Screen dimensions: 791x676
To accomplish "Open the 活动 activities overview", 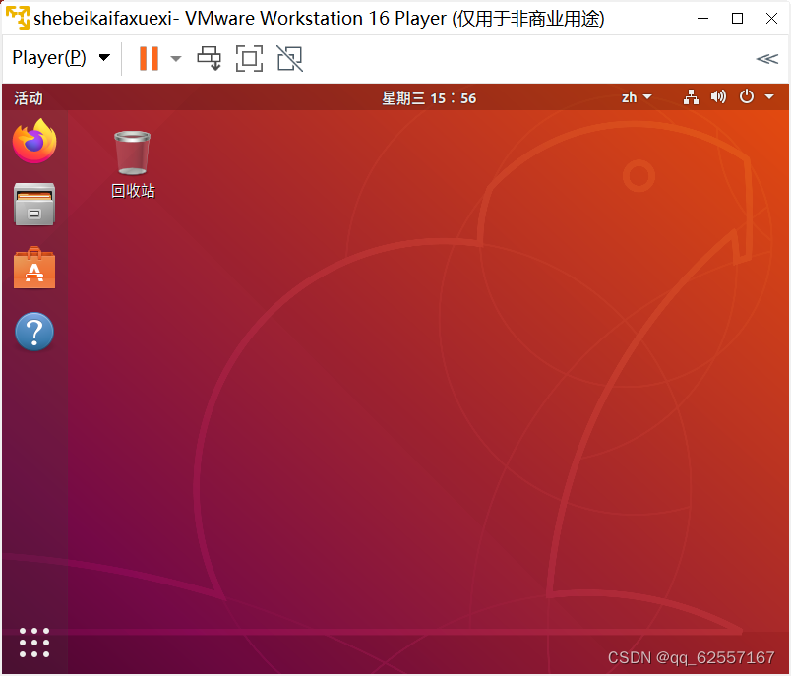I will click(29, 97).
